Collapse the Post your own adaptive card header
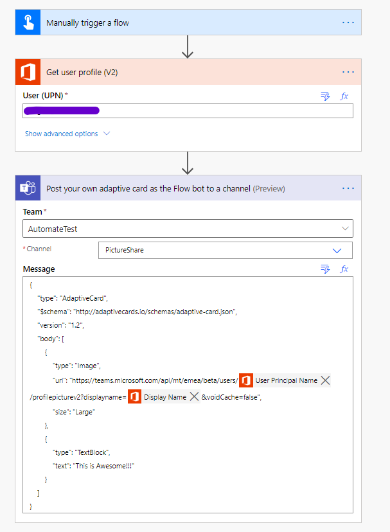This screenshot has height=532, width=390. tap(188, 188)
